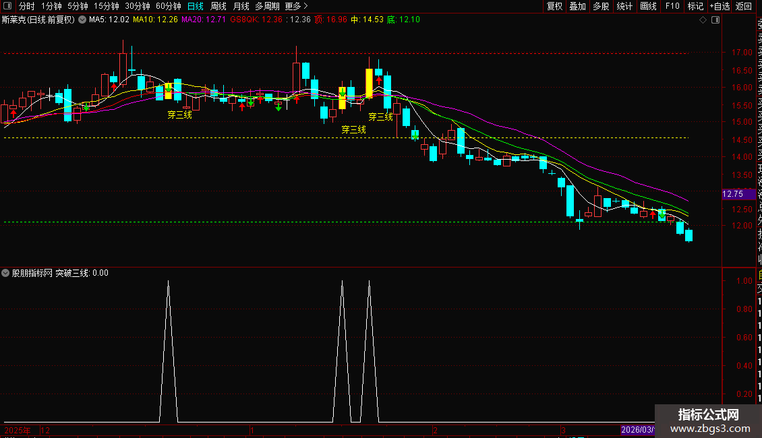The image size is (762, 438).
Task: Click the diamond marker icon above the chart
Action: [703, 20]
